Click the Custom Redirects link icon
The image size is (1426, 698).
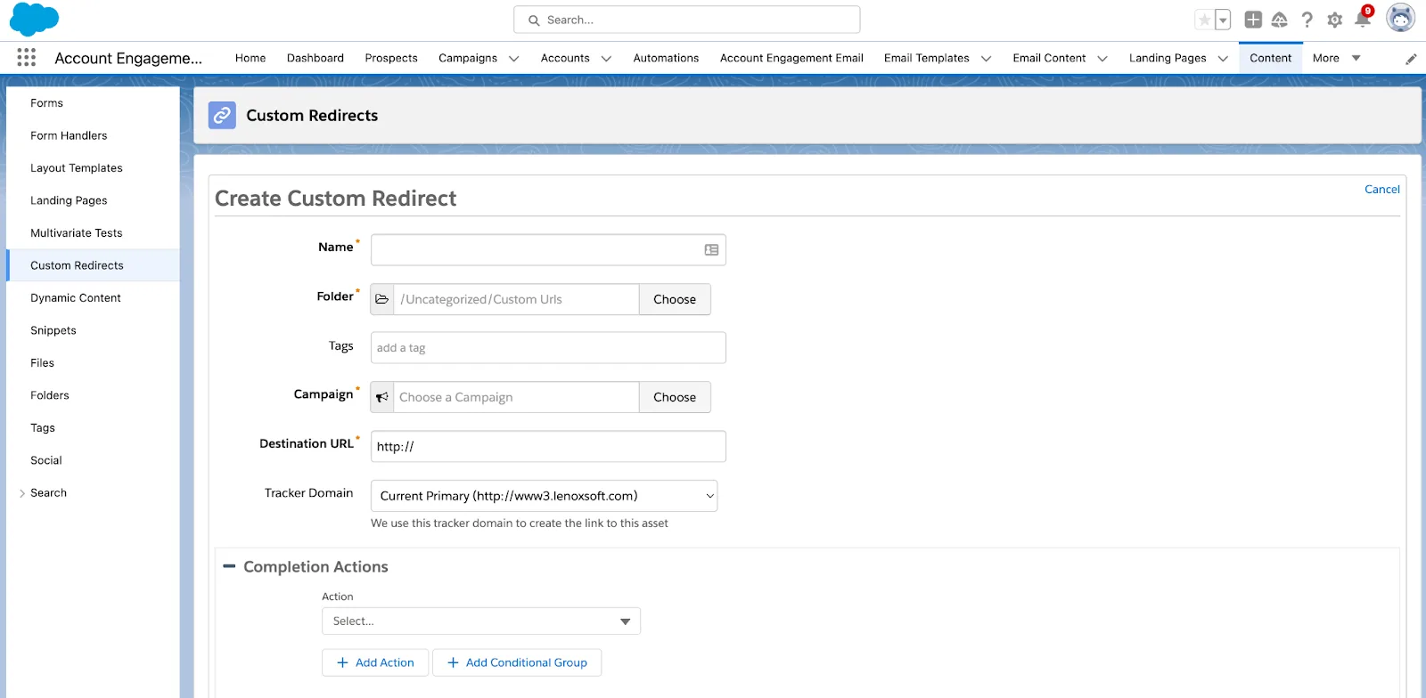222,115
